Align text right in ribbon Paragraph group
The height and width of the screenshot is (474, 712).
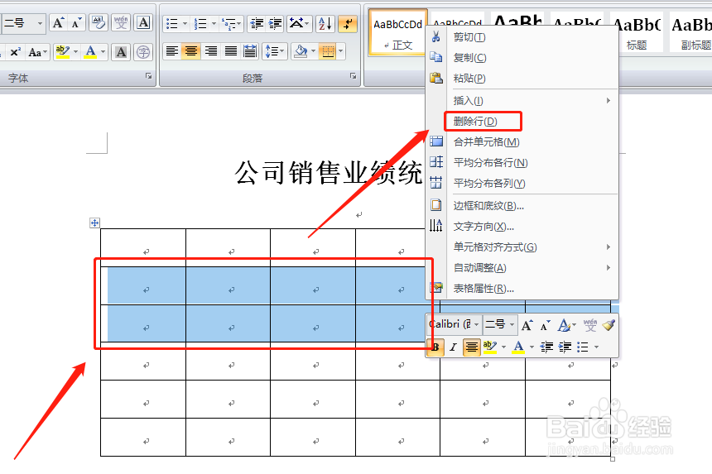pos(210,51)
